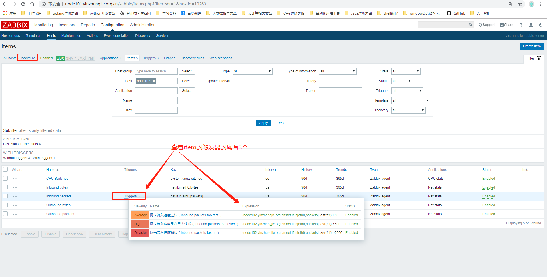Image resolution: width=547 pixels, height=277 pixels.
Task: Check the Inbound bytes row checkbox
Action: coord(5,187)
